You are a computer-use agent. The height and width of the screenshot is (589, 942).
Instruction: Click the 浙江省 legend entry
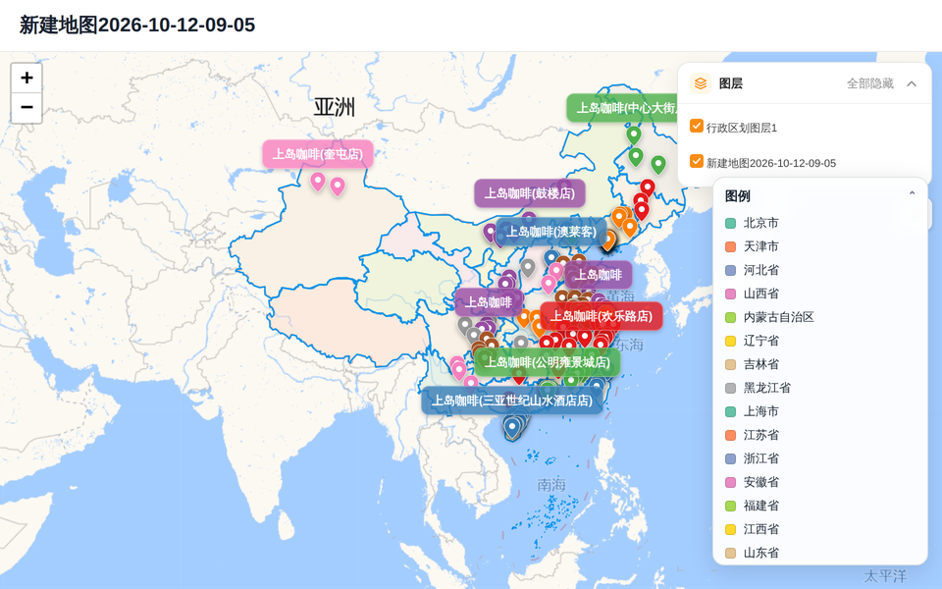pos(753,458)
